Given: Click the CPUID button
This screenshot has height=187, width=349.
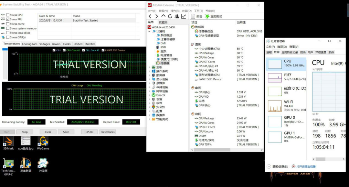Looking at the screenshot, I should click(x=89, y=132).
